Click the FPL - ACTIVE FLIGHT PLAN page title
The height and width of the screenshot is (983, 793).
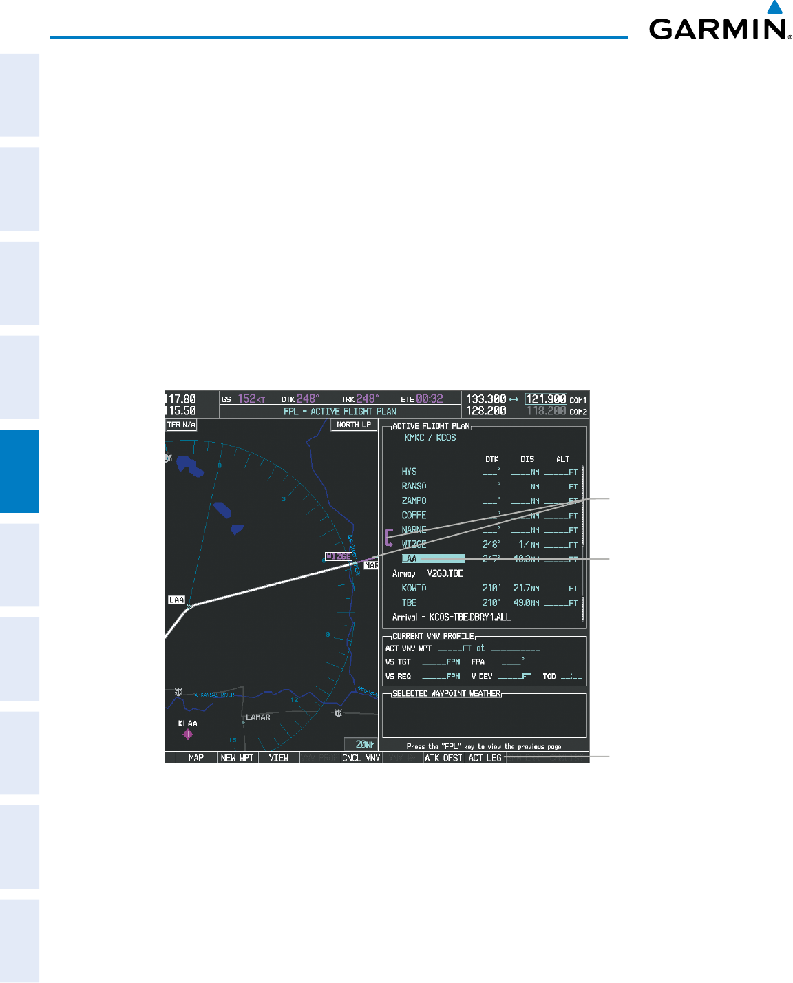[x=340, y=412]
